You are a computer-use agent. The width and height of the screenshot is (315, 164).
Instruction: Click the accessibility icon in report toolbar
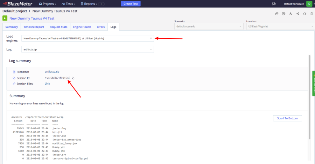pyautogui.click(x=291, y=14)
